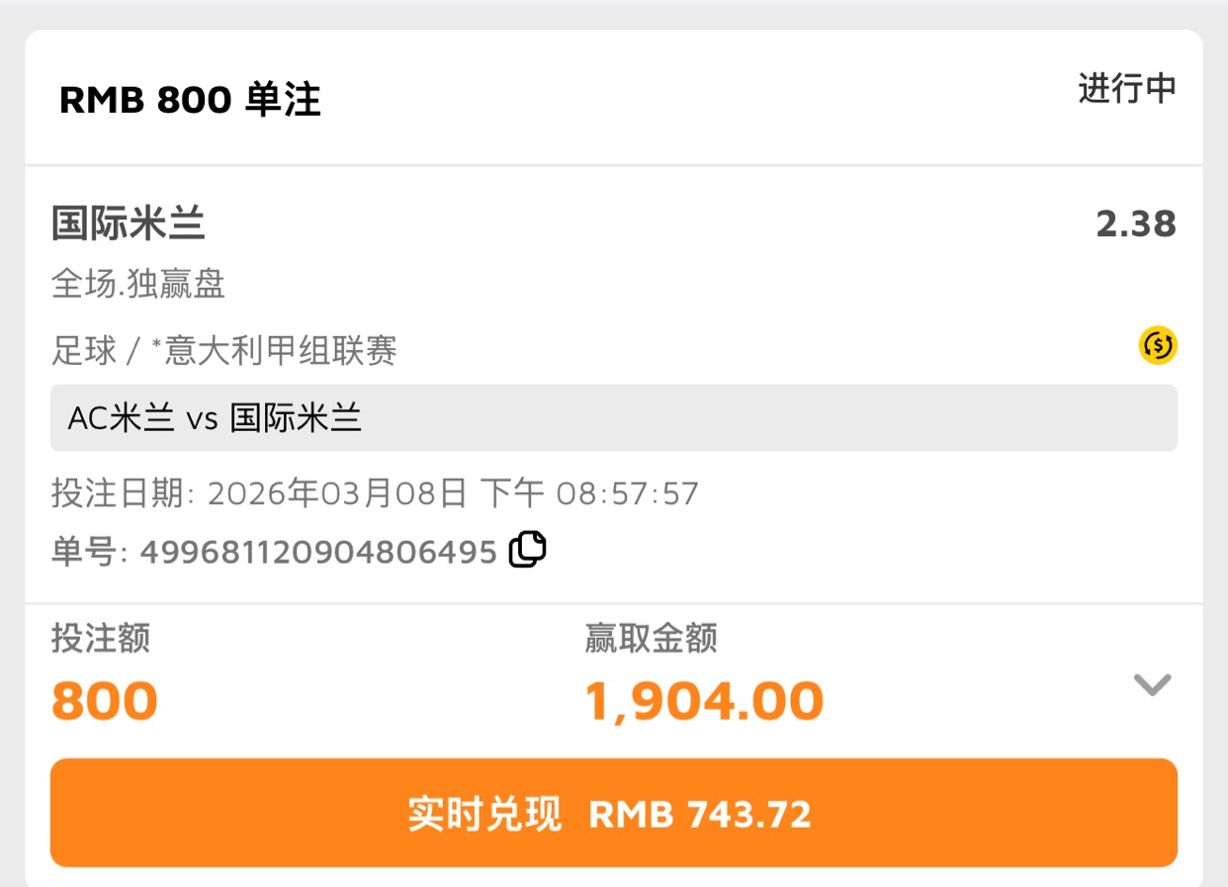This screenshot has width=1228, height=887.
Task: Copy the bet order number
Action: 528,550
